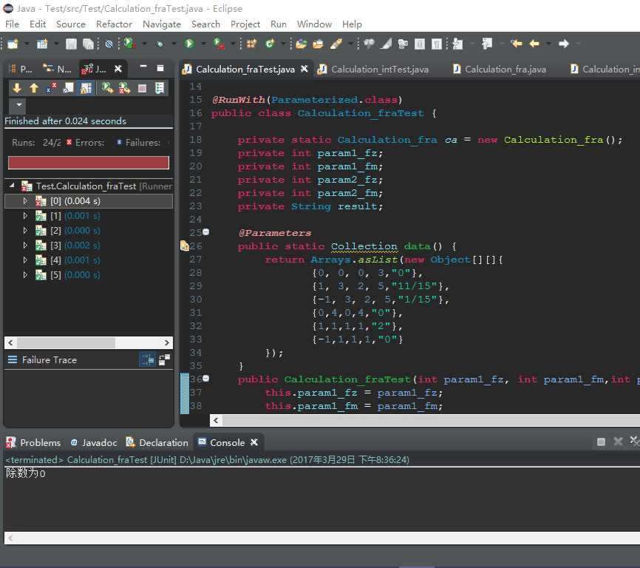640x568 pixels.
Task: Open the Source menu
Action: click(71, 24)
